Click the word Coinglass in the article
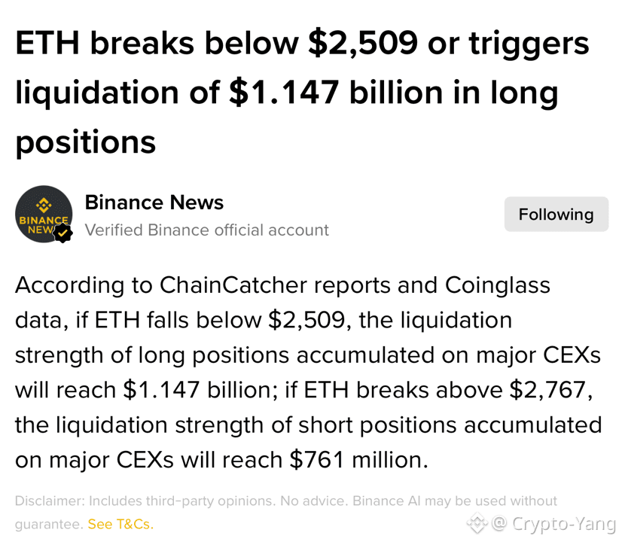Viewport: 622px width, 542px height. click(x=498, y=286)
